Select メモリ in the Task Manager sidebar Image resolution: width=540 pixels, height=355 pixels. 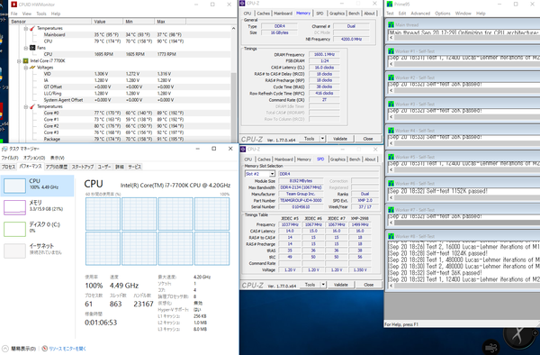tap(37, 207)
